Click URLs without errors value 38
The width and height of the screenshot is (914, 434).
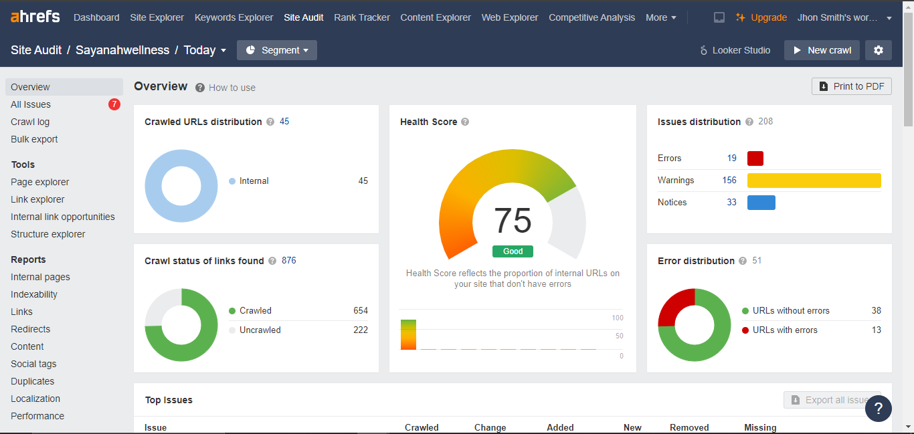click(x=877, y=310)
